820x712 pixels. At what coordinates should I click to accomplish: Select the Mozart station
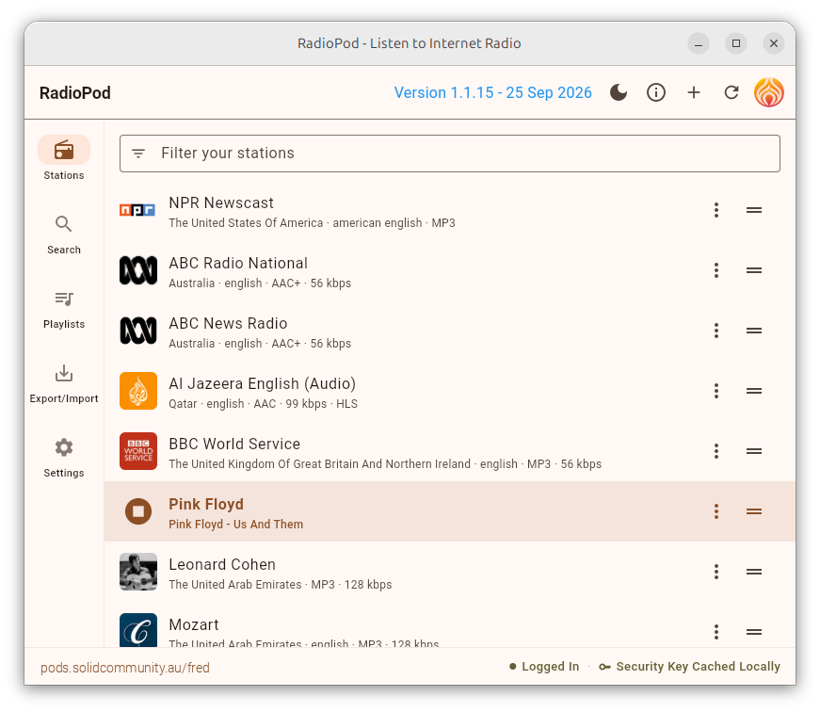coord(450,624)
